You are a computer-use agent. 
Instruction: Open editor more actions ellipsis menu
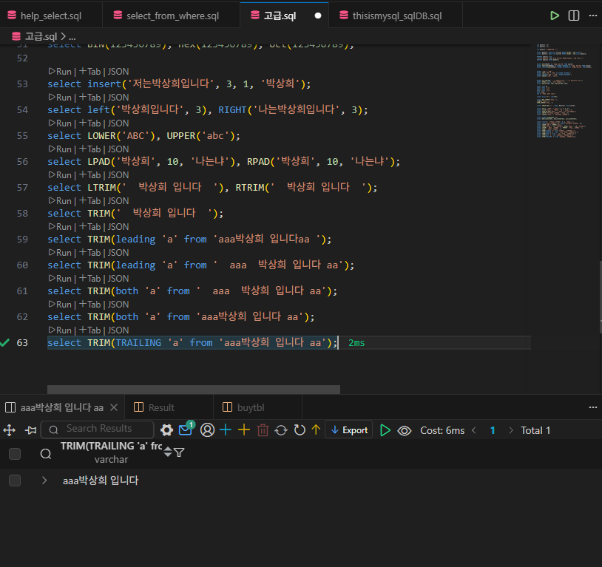593,16
